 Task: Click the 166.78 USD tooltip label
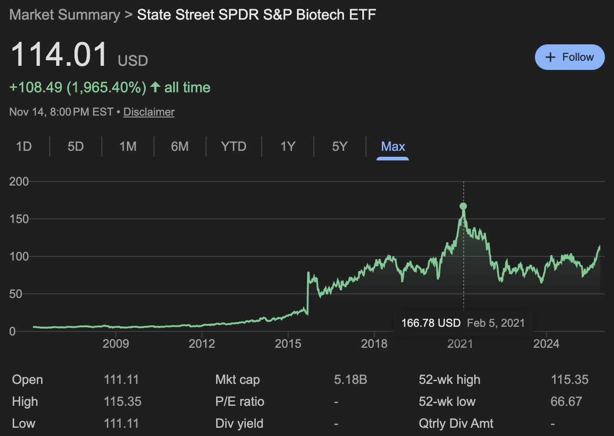click(x=430, y=323)
